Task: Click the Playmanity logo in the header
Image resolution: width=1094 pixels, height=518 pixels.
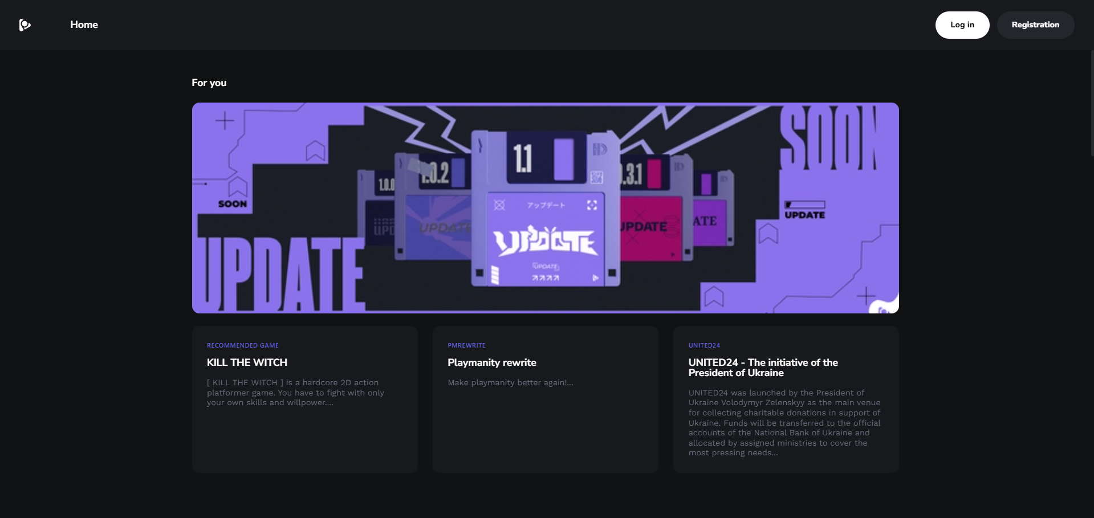Action: pos(25,25)
